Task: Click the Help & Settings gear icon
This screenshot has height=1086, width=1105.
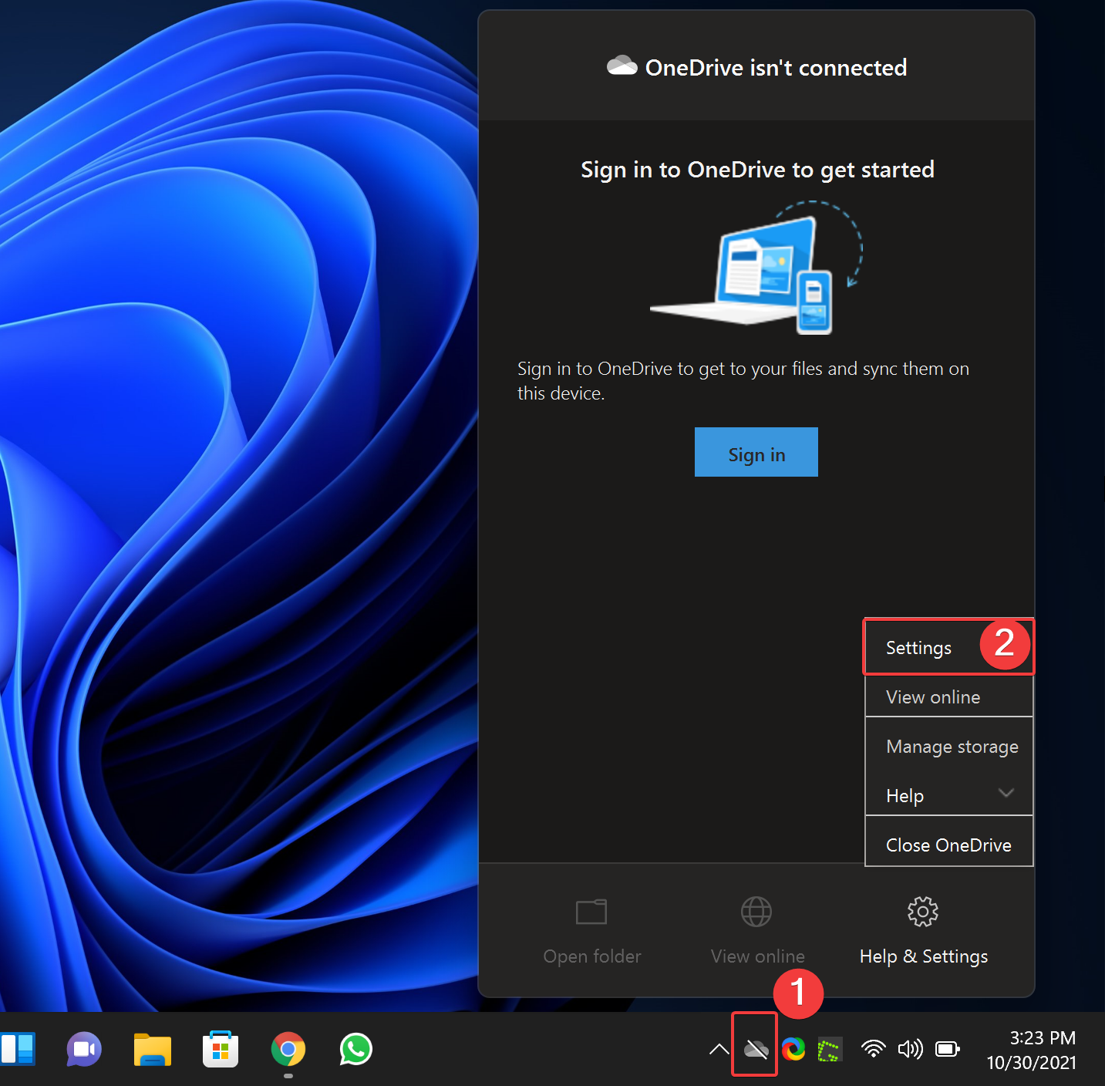Action: coord(923,912)
